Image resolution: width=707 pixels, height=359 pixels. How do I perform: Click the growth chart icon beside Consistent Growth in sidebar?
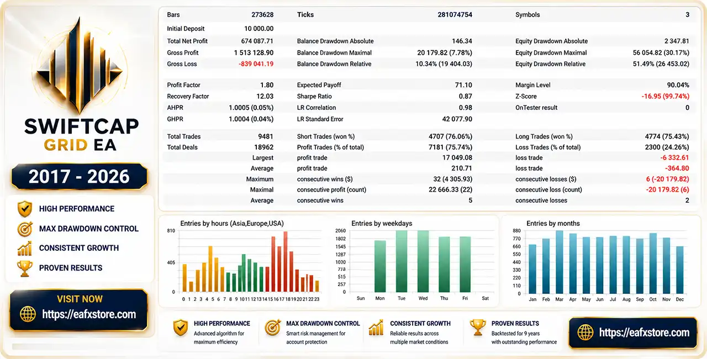coord(24,249)
